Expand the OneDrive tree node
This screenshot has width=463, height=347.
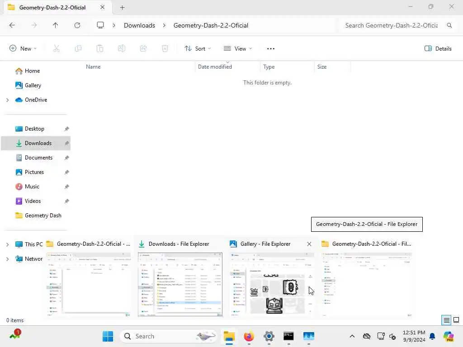point(8,100)
